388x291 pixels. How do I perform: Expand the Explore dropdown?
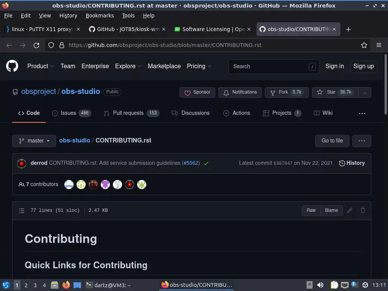click(128, 66)
